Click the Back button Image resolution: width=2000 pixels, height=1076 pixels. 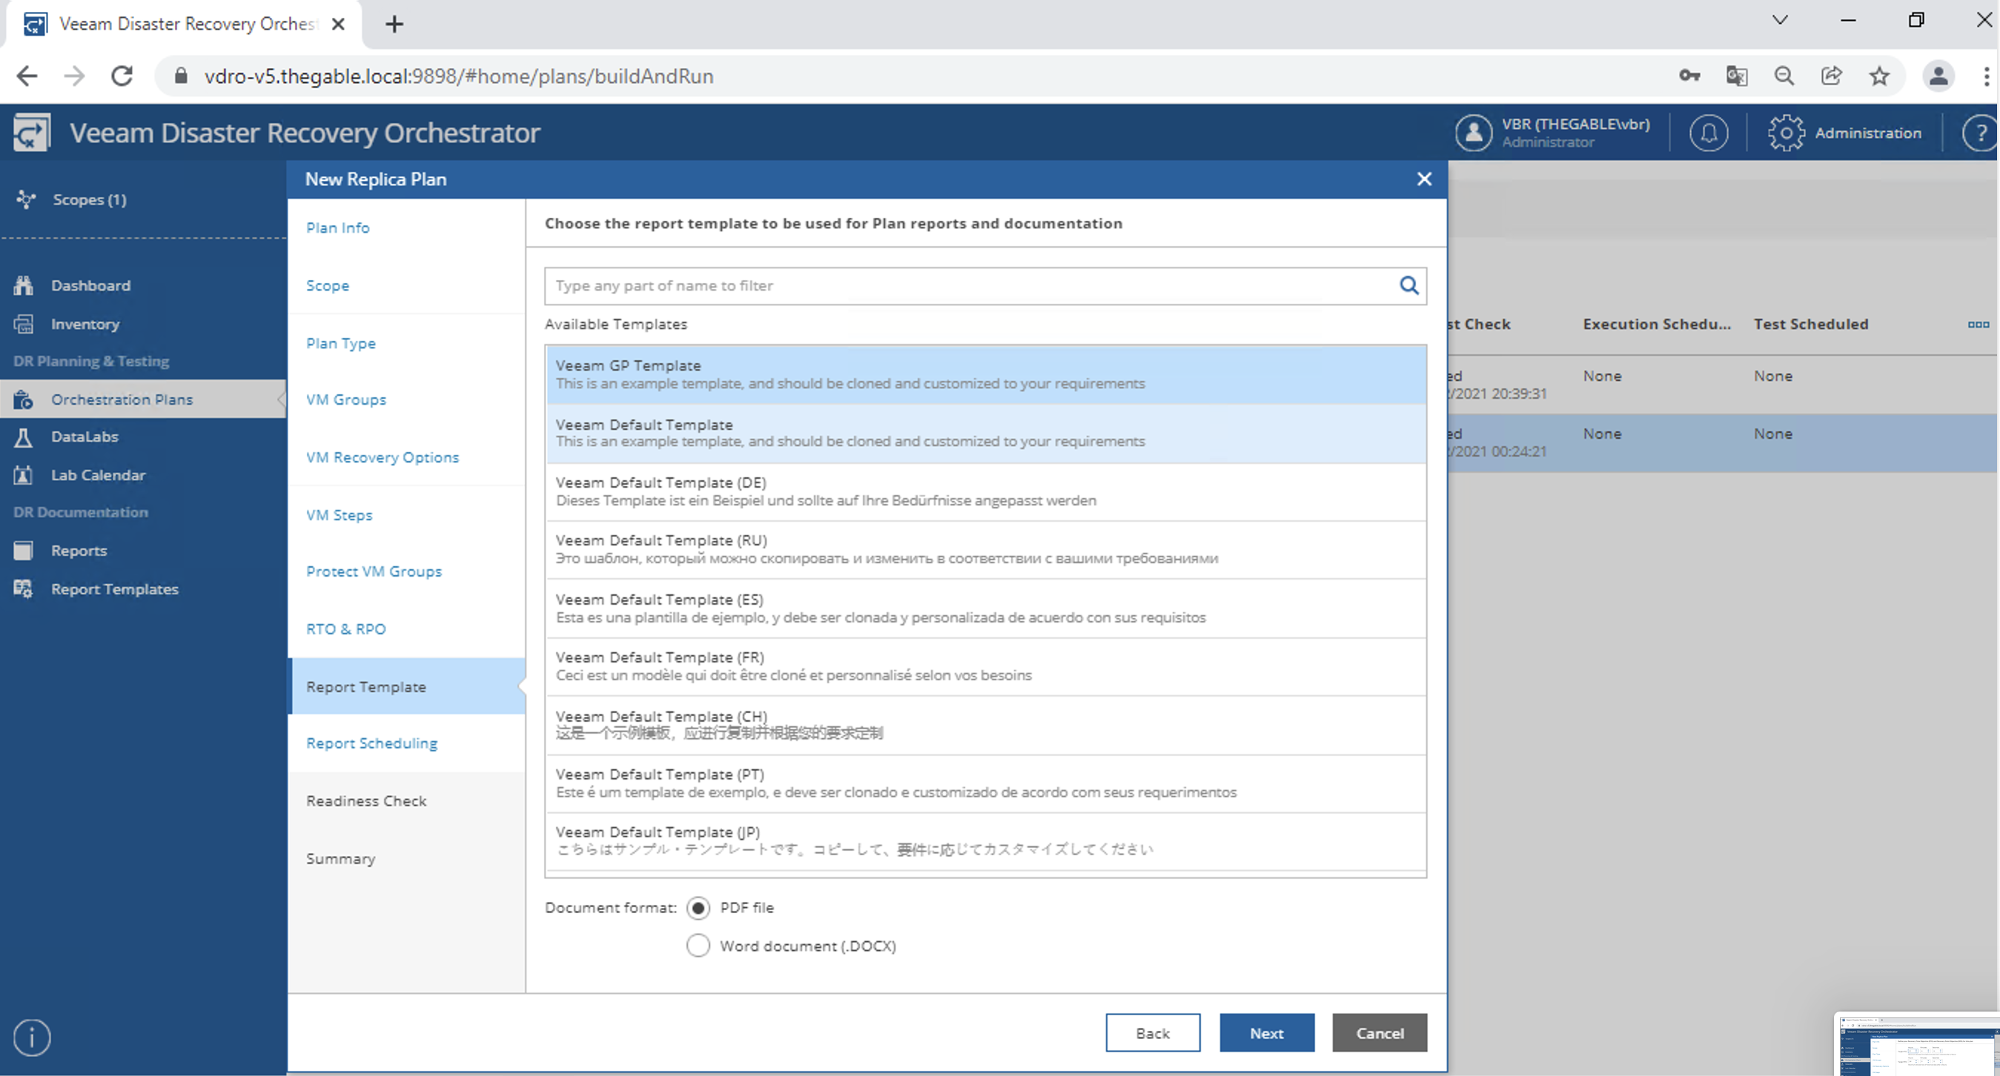pyautogui.click(x=1152, y=1032)
